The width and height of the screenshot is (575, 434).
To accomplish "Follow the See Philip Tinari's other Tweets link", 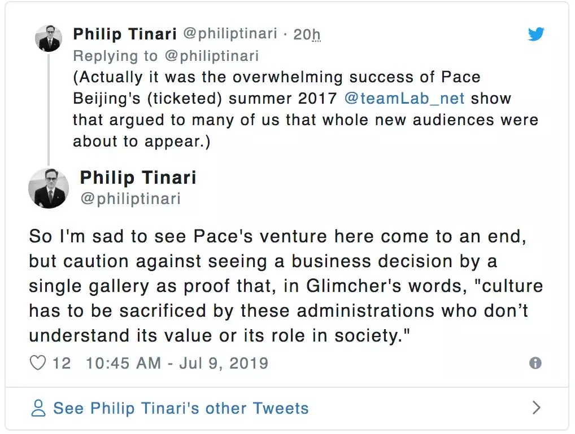I will (181, 408).
